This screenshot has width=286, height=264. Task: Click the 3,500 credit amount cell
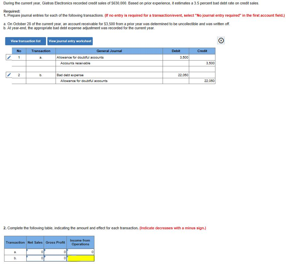[202, 63]
